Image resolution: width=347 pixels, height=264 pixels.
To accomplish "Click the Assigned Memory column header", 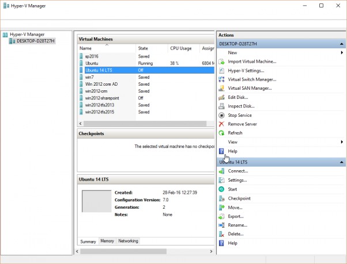I will tap(208, 48).
